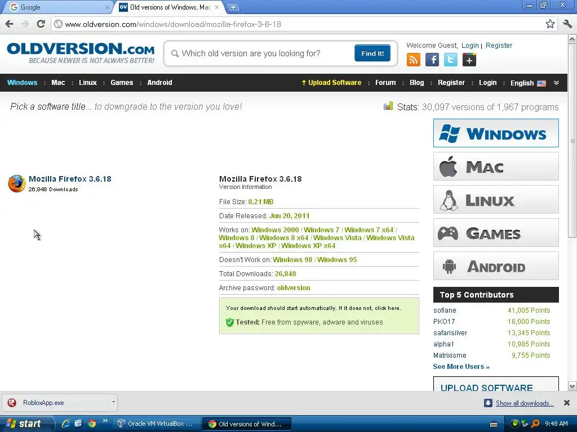This screenshot has height=432, width=577.
Task: Click the browser back arrow
Action: point(10,24)
